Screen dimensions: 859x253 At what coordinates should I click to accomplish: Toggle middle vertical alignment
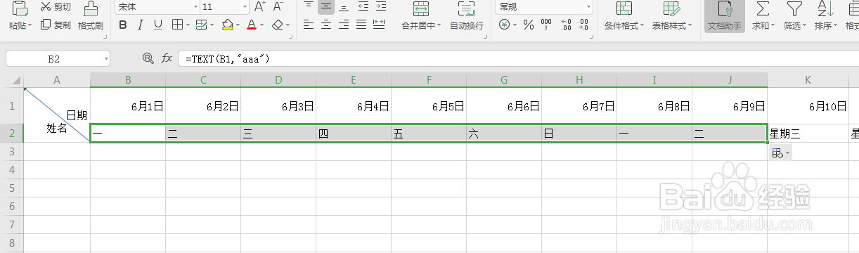click(x=325, y=6)
